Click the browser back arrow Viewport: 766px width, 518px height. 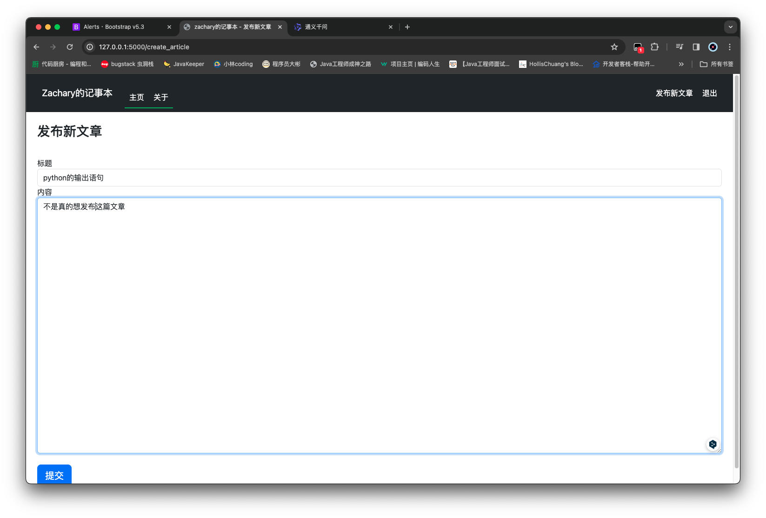[x=36, y=47]
